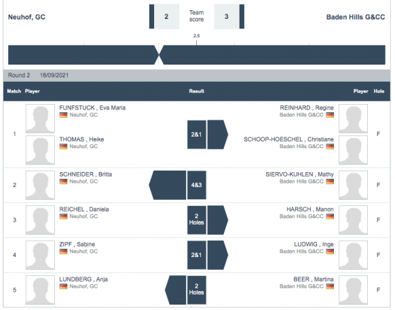
Task: Click the Neuhof team score box showing 2
Action: 166,16
